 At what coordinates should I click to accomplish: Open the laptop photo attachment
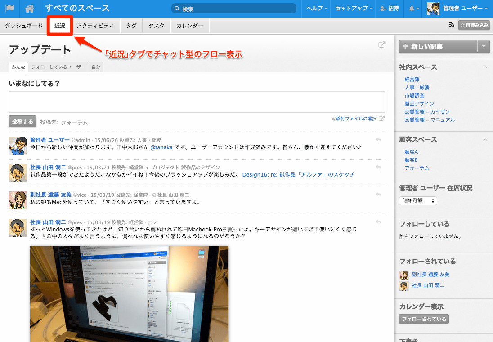pos(129,294)
